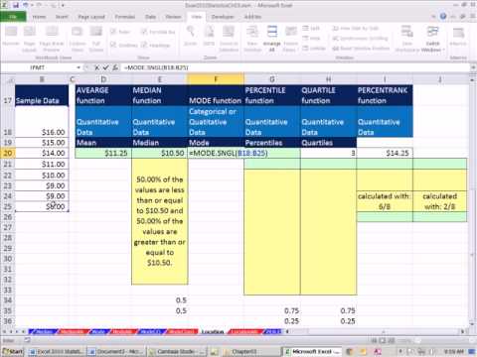Switch to the Home ribbon tab
The height and width of the screenshot is (357, 477).
(39, 17)
